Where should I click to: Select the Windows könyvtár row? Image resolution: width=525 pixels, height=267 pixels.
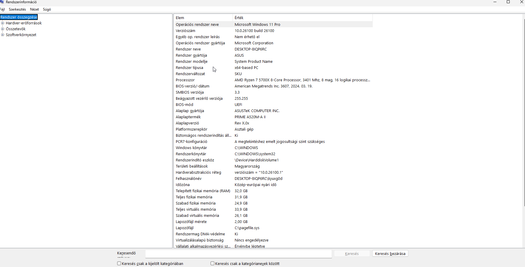point(273,148)
